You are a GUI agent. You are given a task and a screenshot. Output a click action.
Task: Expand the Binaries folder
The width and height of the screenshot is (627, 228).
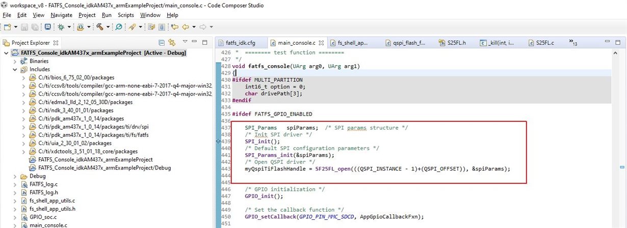coord(15,61)
